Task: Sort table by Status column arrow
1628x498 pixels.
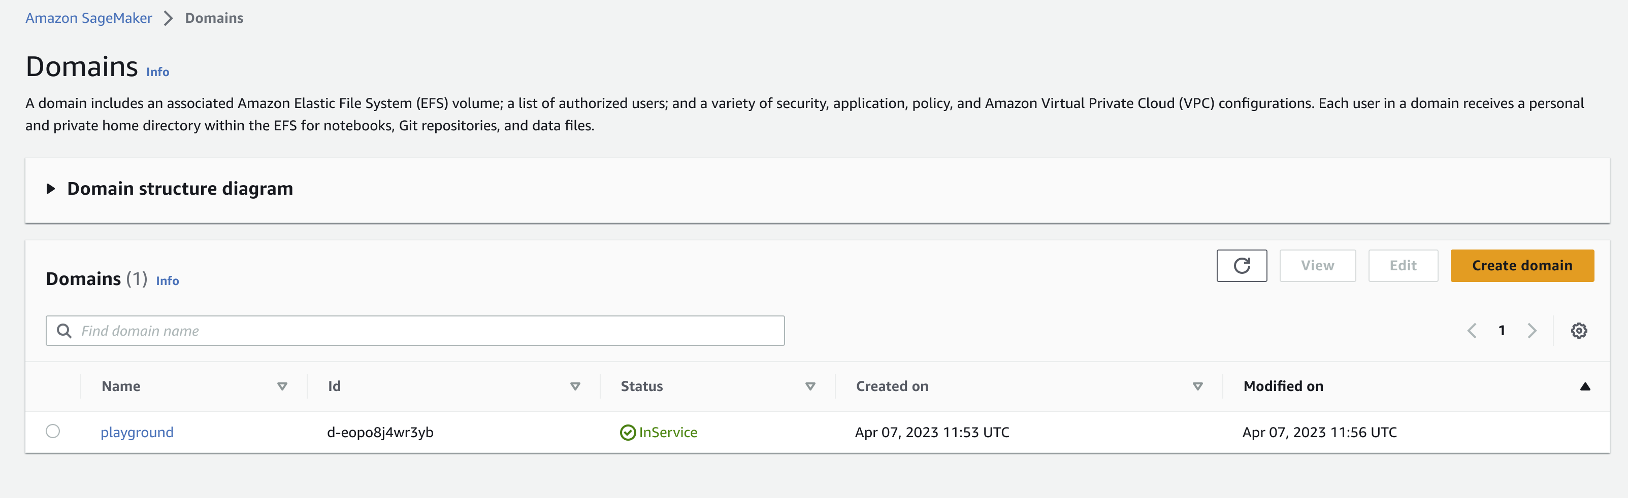Action: tap(810, 386)
